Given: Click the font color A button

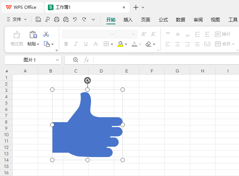Looking at the screenshot, I should tap(134, 44).
